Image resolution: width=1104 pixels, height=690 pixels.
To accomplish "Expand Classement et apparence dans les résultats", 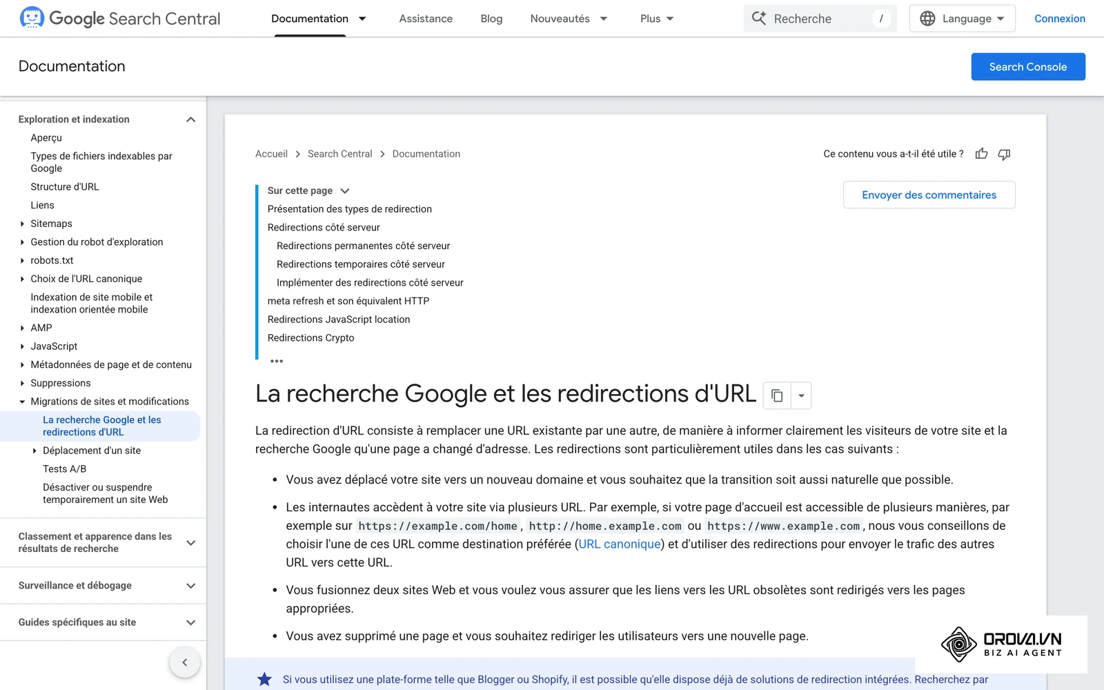I will pos(191,542).
